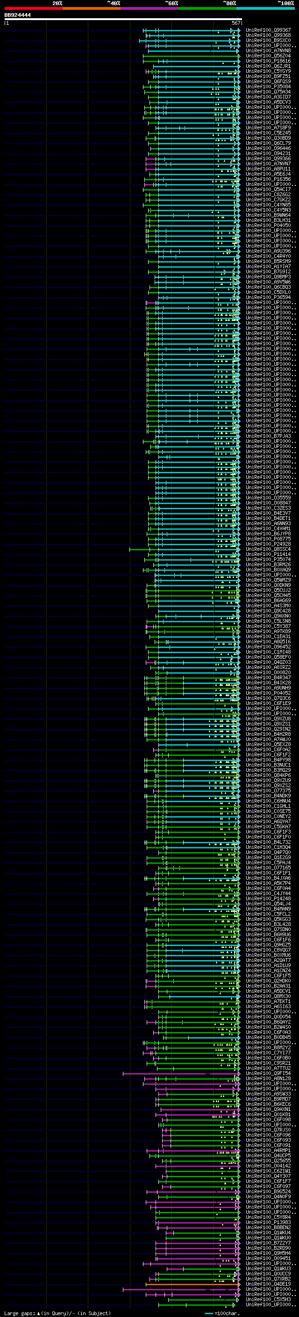
Task: Choose the UniRef100_C4YN85 hit label
Action: (x=268, y=205)
